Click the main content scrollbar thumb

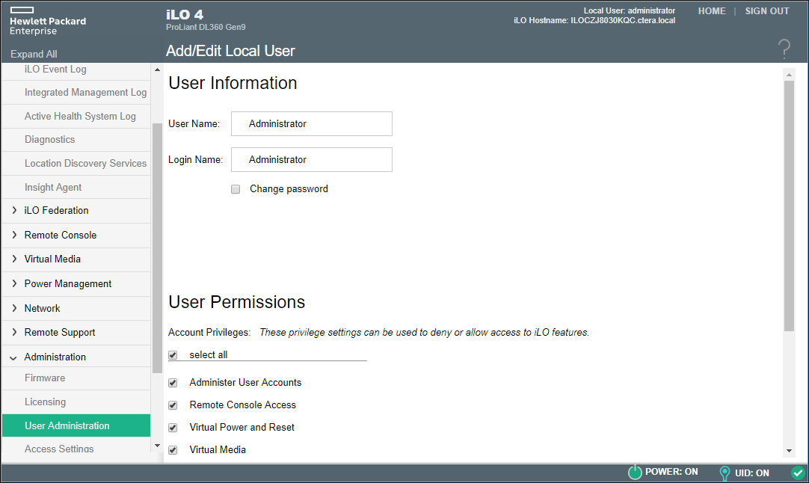789,206
